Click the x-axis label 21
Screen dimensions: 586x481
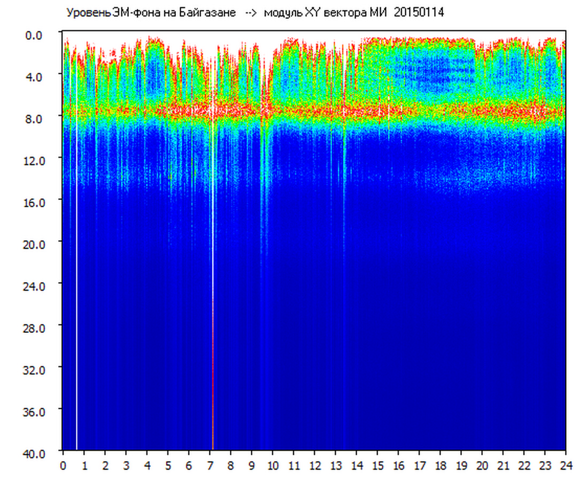point(503,465)
